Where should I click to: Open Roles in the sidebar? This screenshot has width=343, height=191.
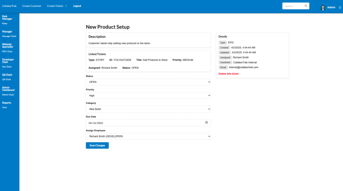[x=5, y=23]
